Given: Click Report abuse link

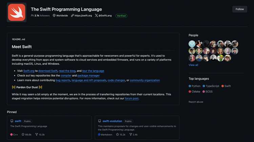Looking at the screenshot, I should tap(196, 102).
